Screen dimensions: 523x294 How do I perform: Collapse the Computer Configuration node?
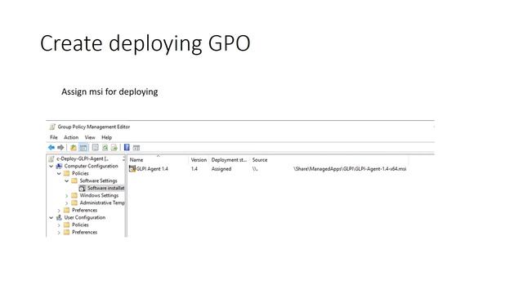click(x=51, y=166)
